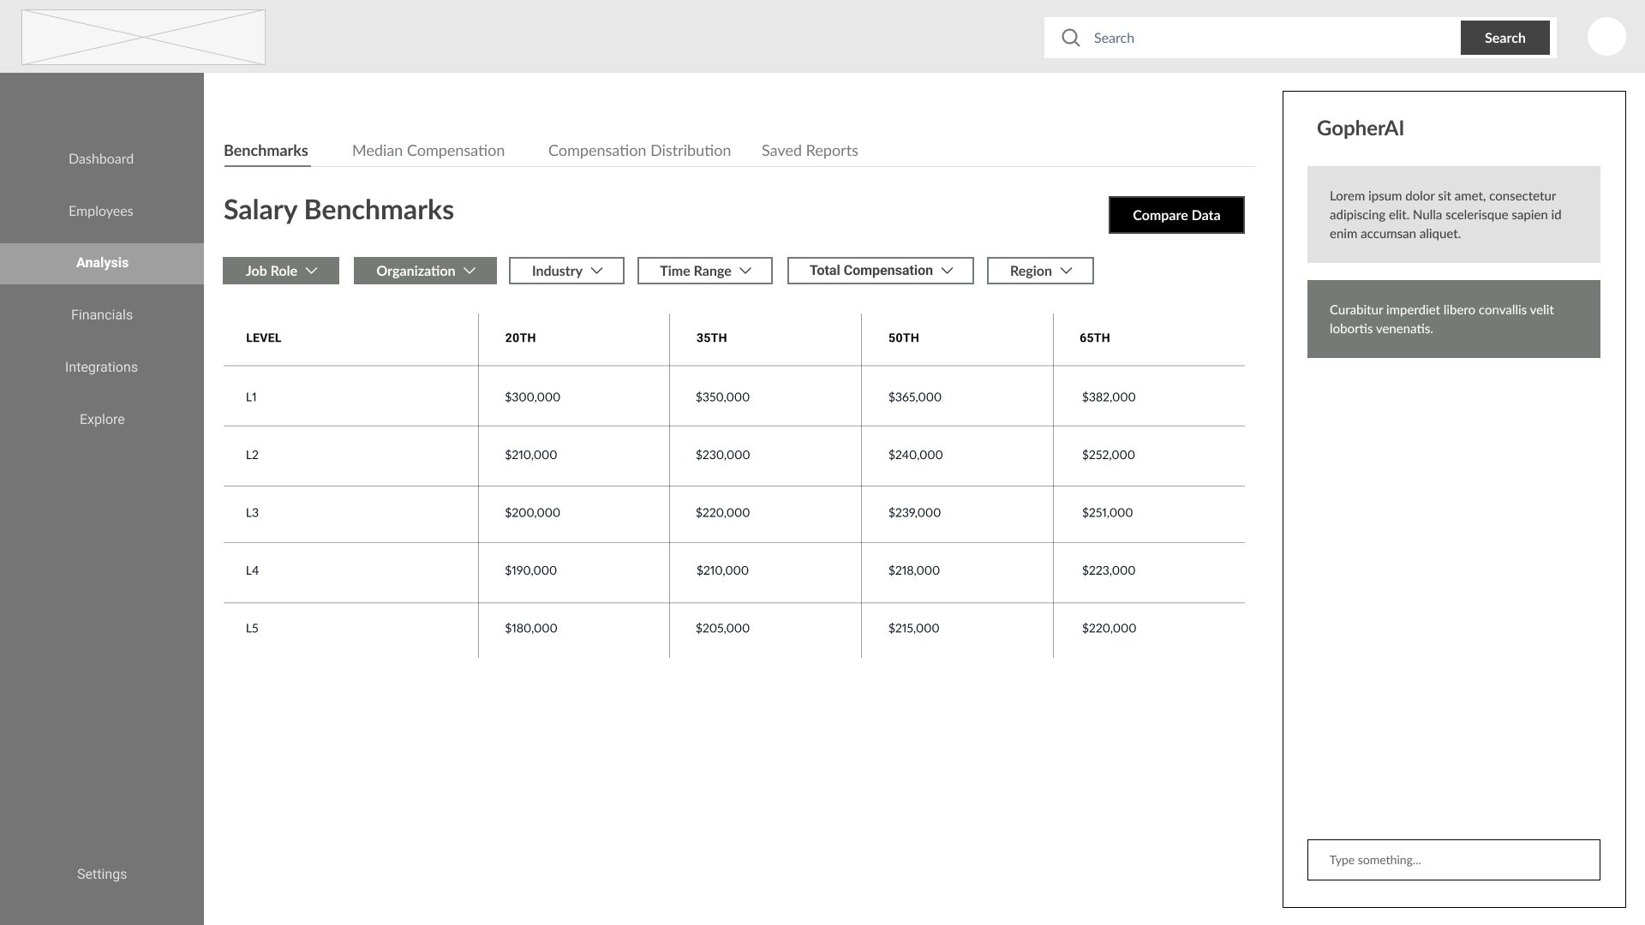
Task: Click the $180,000 cell
Action: pos(530,628)
